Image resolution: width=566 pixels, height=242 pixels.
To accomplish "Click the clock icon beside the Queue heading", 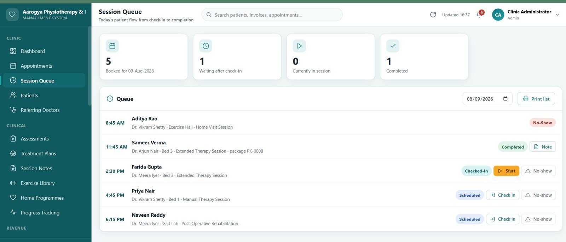I will pos(110,99).
